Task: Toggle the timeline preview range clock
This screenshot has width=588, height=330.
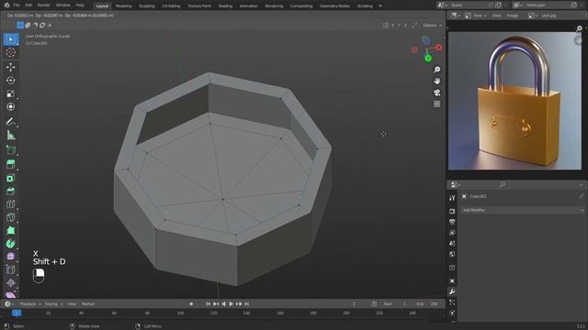Action: pos(374,303)
